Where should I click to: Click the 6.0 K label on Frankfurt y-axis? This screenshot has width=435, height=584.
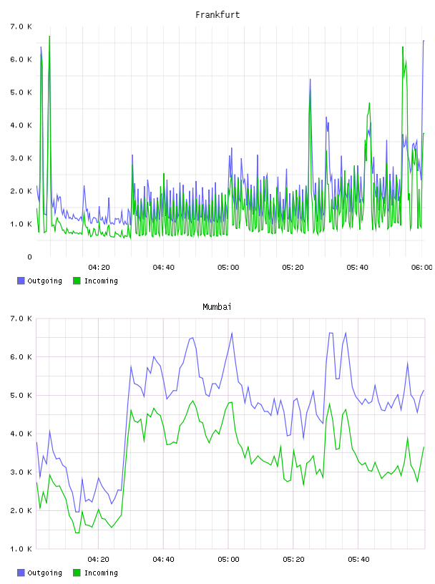(x=21, y=59)
